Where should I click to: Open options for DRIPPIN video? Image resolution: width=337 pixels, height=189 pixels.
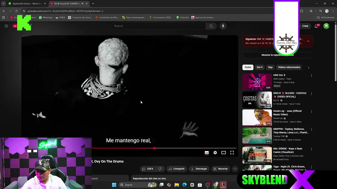click(311, 130)
